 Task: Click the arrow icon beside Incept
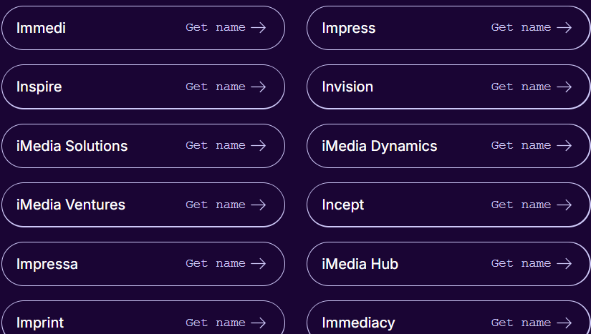[x=564, y=205]
